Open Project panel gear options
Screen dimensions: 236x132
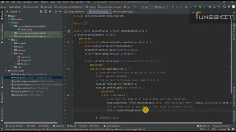coord(56,11)
